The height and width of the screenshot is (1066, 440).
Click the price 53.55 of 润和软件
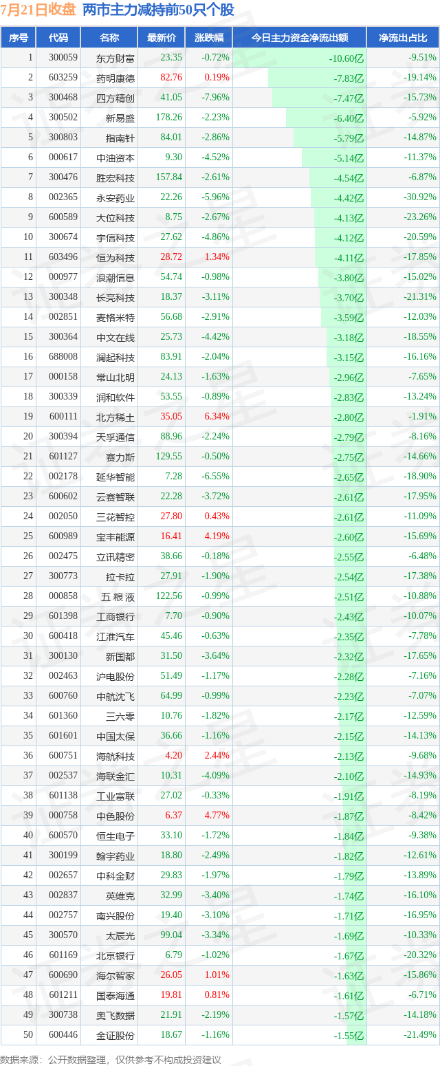pyautogui.click(x=171, y=397)
